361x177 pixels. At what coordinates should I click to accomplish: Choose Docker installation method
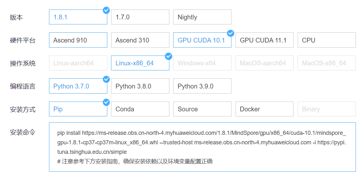point(264,109)
